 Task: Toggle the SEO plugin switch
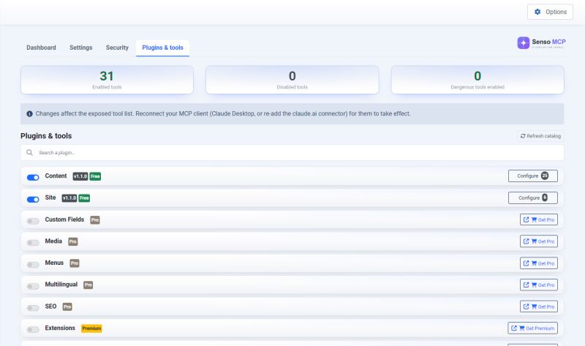pyautogui.click(x=33, y=308)
